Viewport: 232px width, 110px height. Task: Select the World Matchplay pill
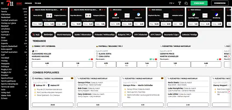(64, 35)
